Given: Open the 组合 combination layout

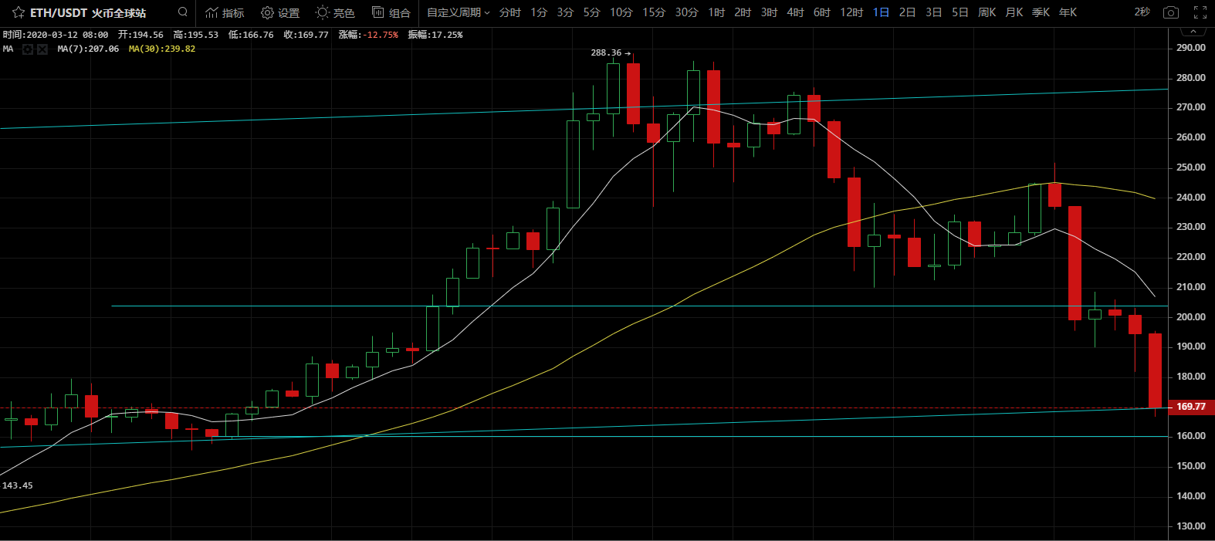Looking at the screenshot, I should [391, 12].
